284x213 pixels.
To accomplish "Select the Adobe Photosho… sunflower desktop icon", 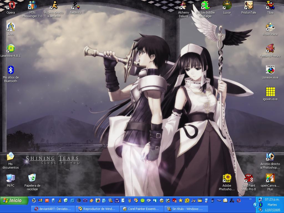I will 227,182.
